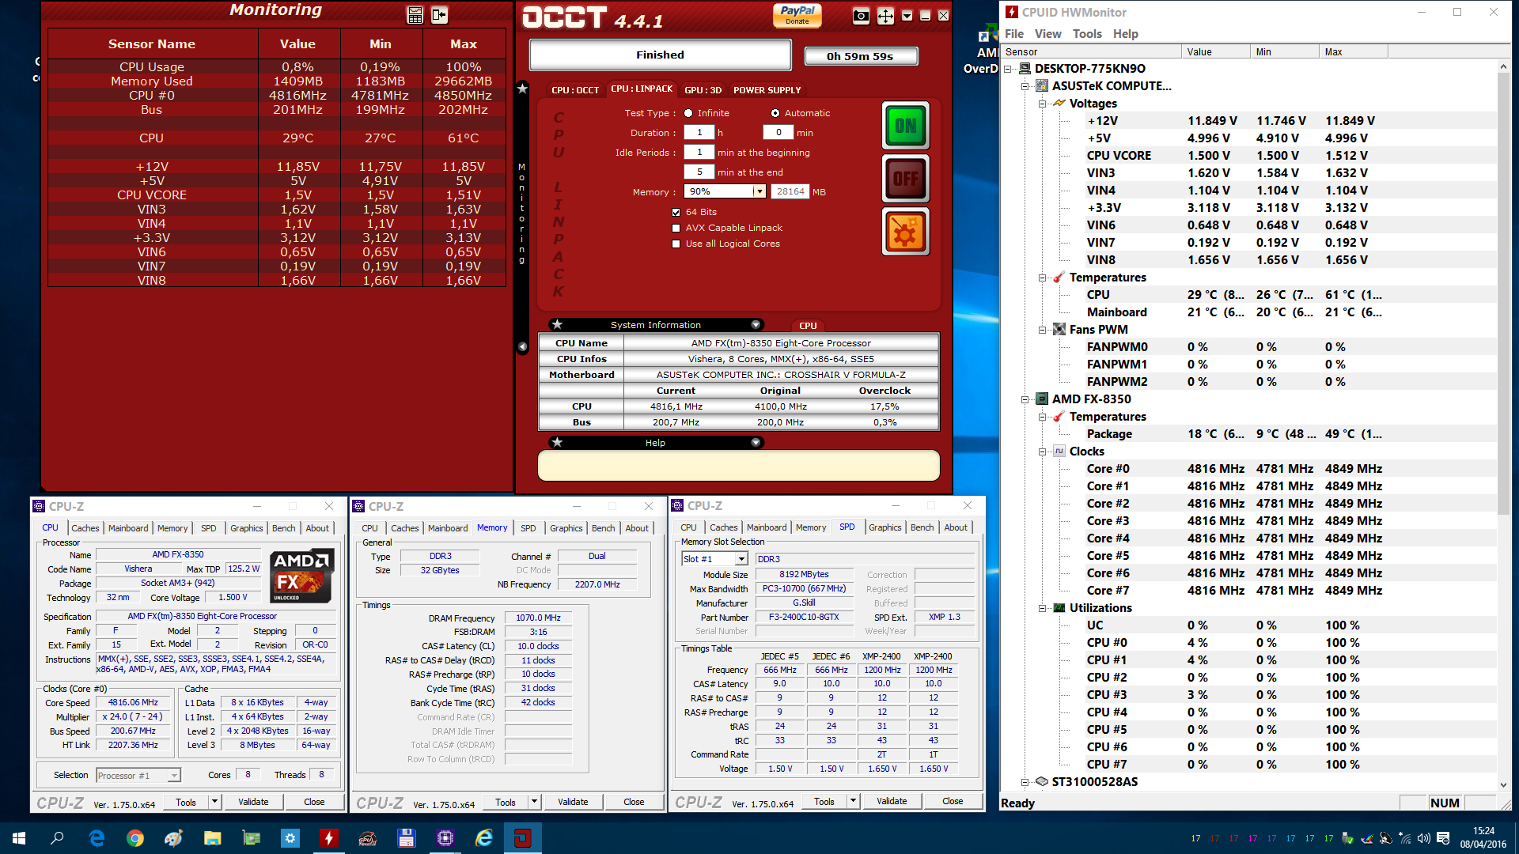Click the monitoring panel detach icon

(439, 15)
